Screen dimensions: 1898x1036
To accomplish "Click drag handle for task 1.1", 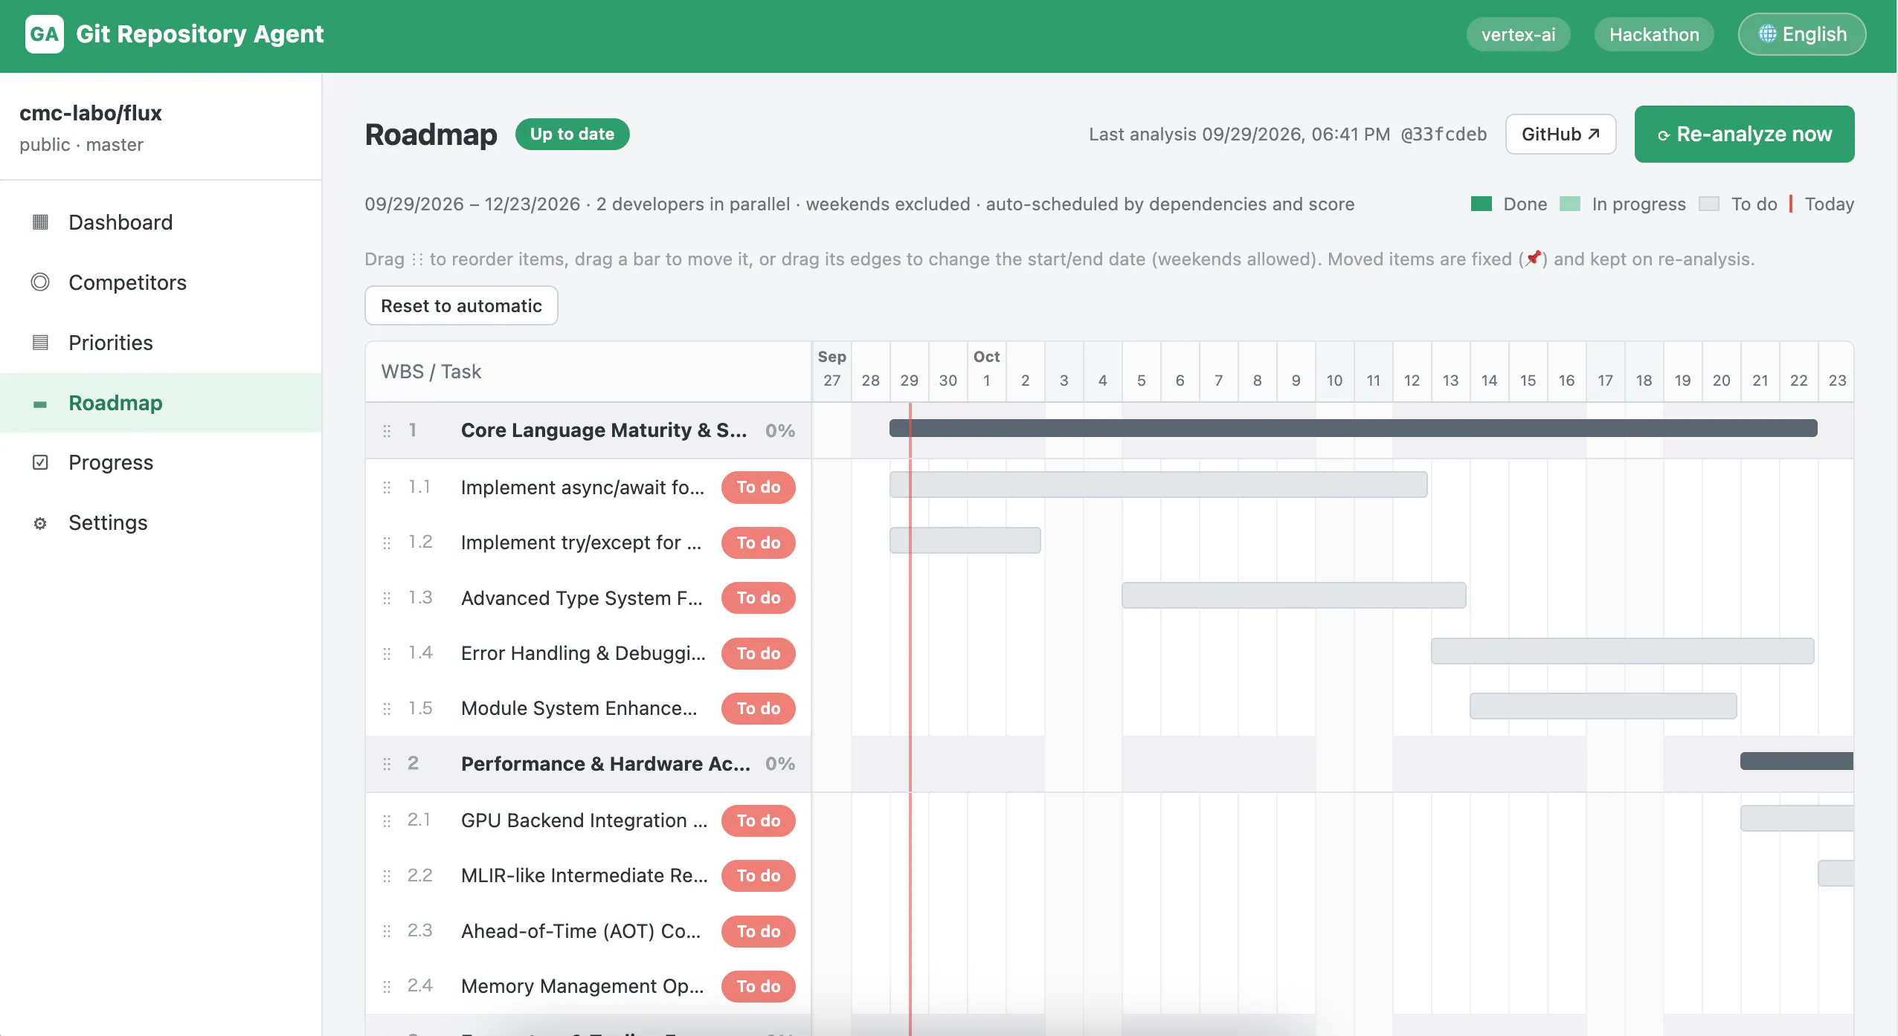I will point(387,488).
